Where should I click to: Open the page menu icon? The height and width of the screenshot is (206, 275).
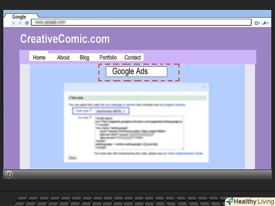click(257, 23)
